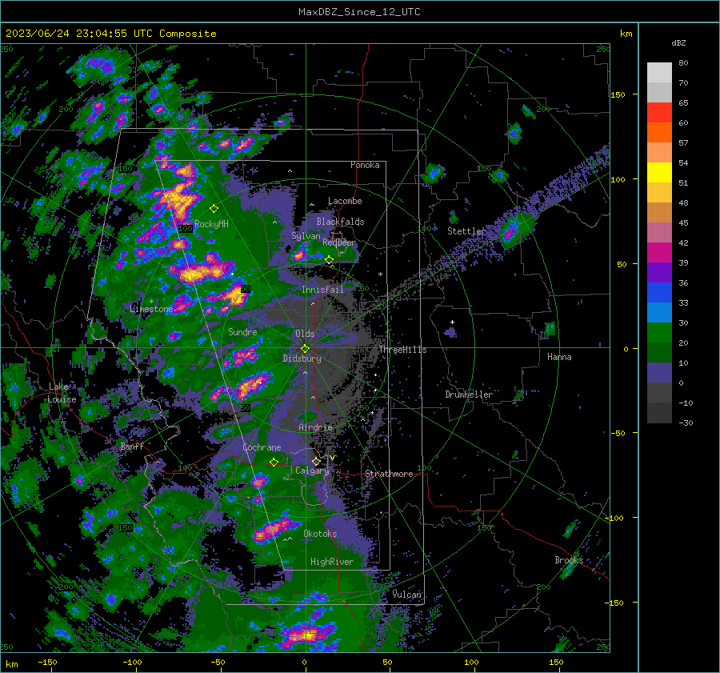720x673 pixels.
Task: Select the light gray 70–80 dBZ legend swatch
Action: (x=659, y=73)
